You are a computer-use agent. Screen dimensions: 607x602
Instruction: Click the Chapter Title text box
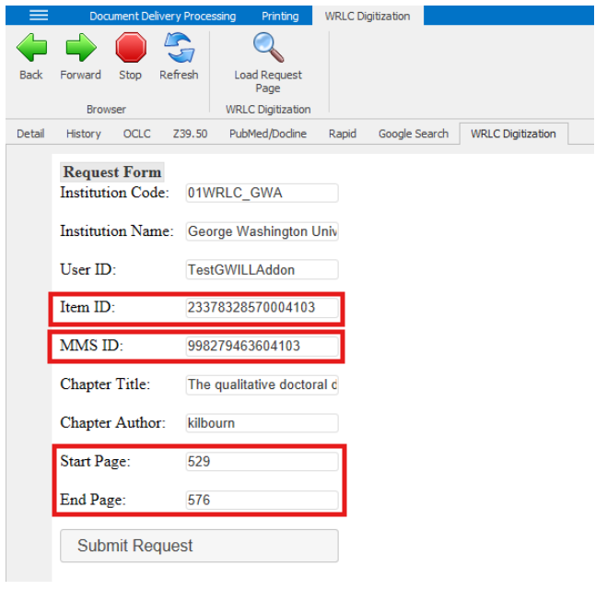pyautogui.click(x=262, y=384)
